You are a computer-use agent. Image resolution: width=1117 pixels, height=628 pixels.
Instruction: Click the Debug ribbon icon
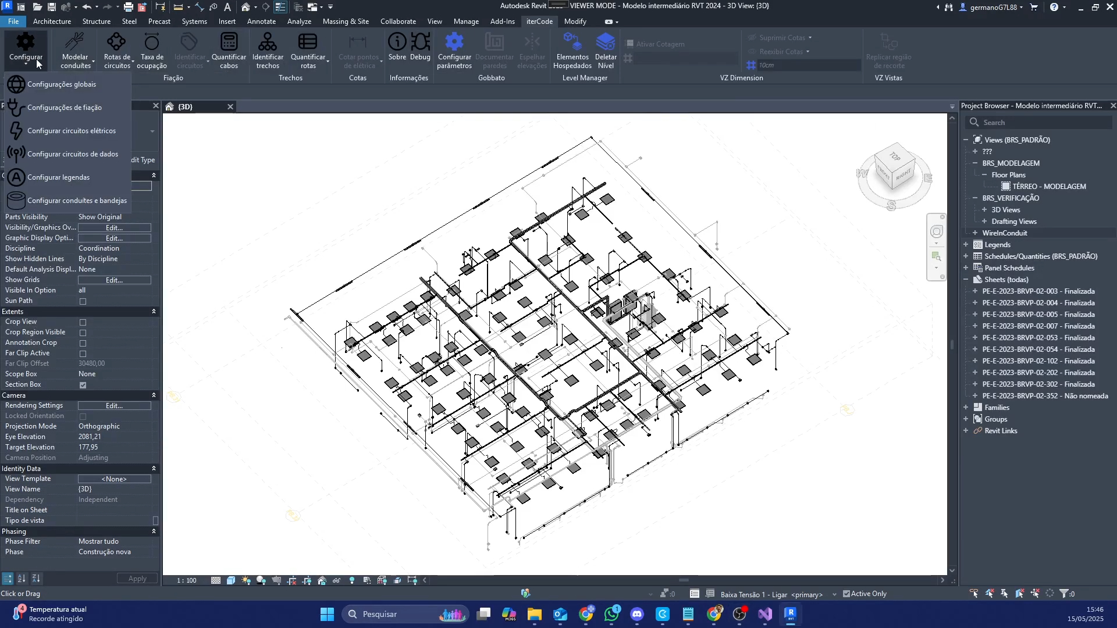pyautogui.click(x=420, y=42)
